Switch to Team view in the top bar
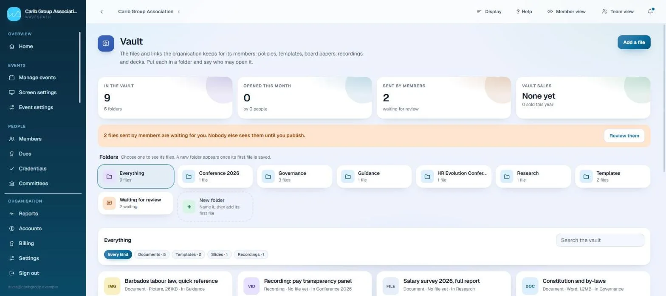This screenshot has height=296, width=666. (618, 12)
